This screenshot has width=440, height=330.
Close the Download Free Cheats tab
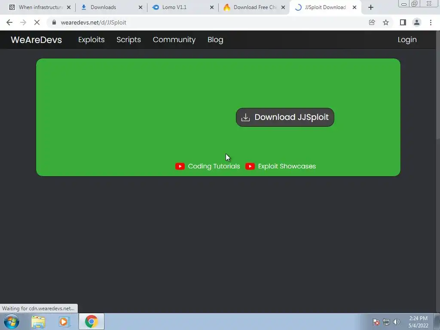283,7
